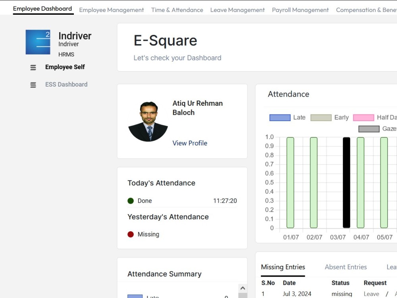Open the Employee Dashboard tab
This screenshot has width=397, height=298.
click(42, 9)
